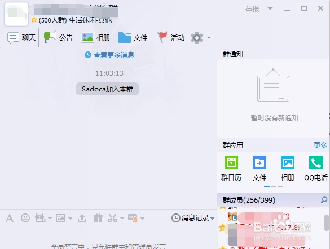Click the 群成员(256/399) header
The width and height of the screenshot is (330, 249).
click(x=249, y=200)
